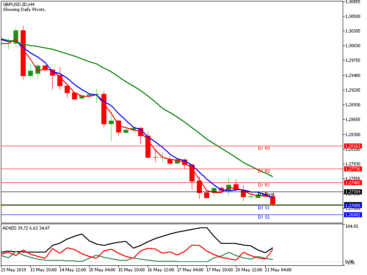Click the 1.27736 red price tag

(x=353, y=169)
